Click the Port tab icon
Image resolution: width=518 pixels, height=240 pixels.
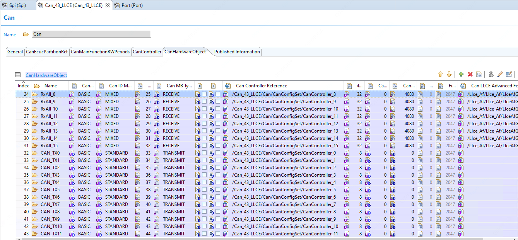pyautogui.click(x=117, y=5)
